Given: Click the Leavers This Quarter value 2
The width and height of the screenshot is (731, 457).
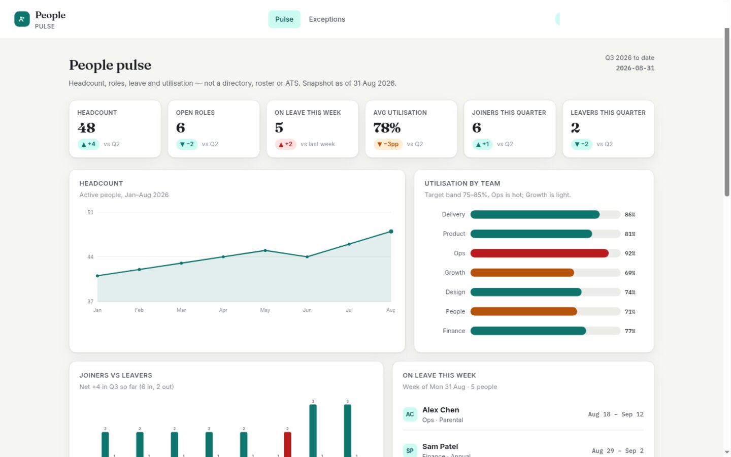Looking at the screenshot, I should pos(575,128).
